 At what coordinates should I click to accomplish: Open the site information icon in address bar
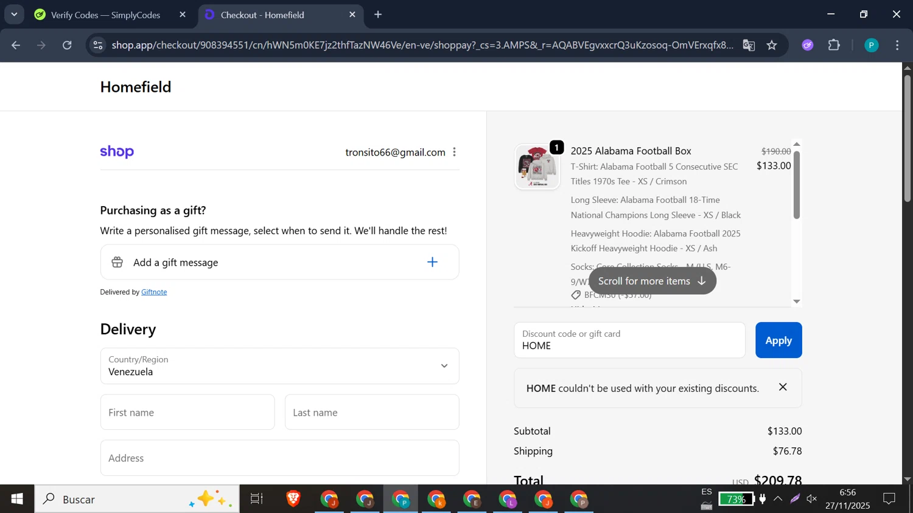(98, 45)
